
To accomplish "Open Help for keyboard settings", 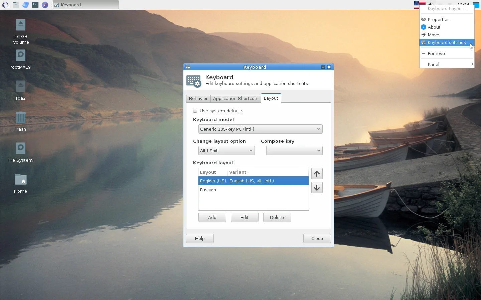I will pos(199,238).
